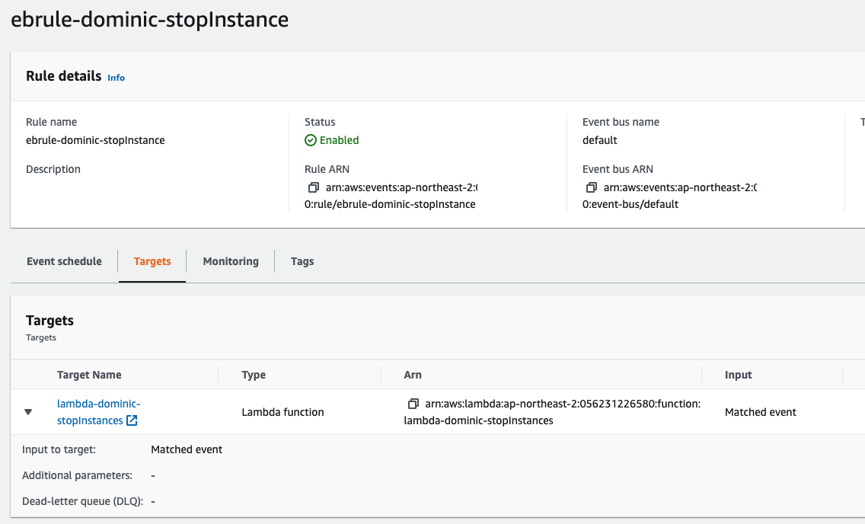Open the Monitoring tab
865x524 pixels.
pos(231,261)
